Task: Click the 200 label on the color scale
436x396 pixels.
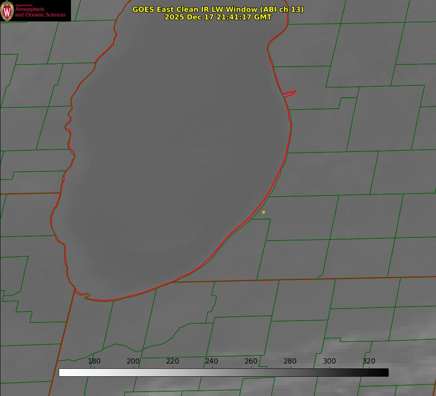Action: coord(133,361)
